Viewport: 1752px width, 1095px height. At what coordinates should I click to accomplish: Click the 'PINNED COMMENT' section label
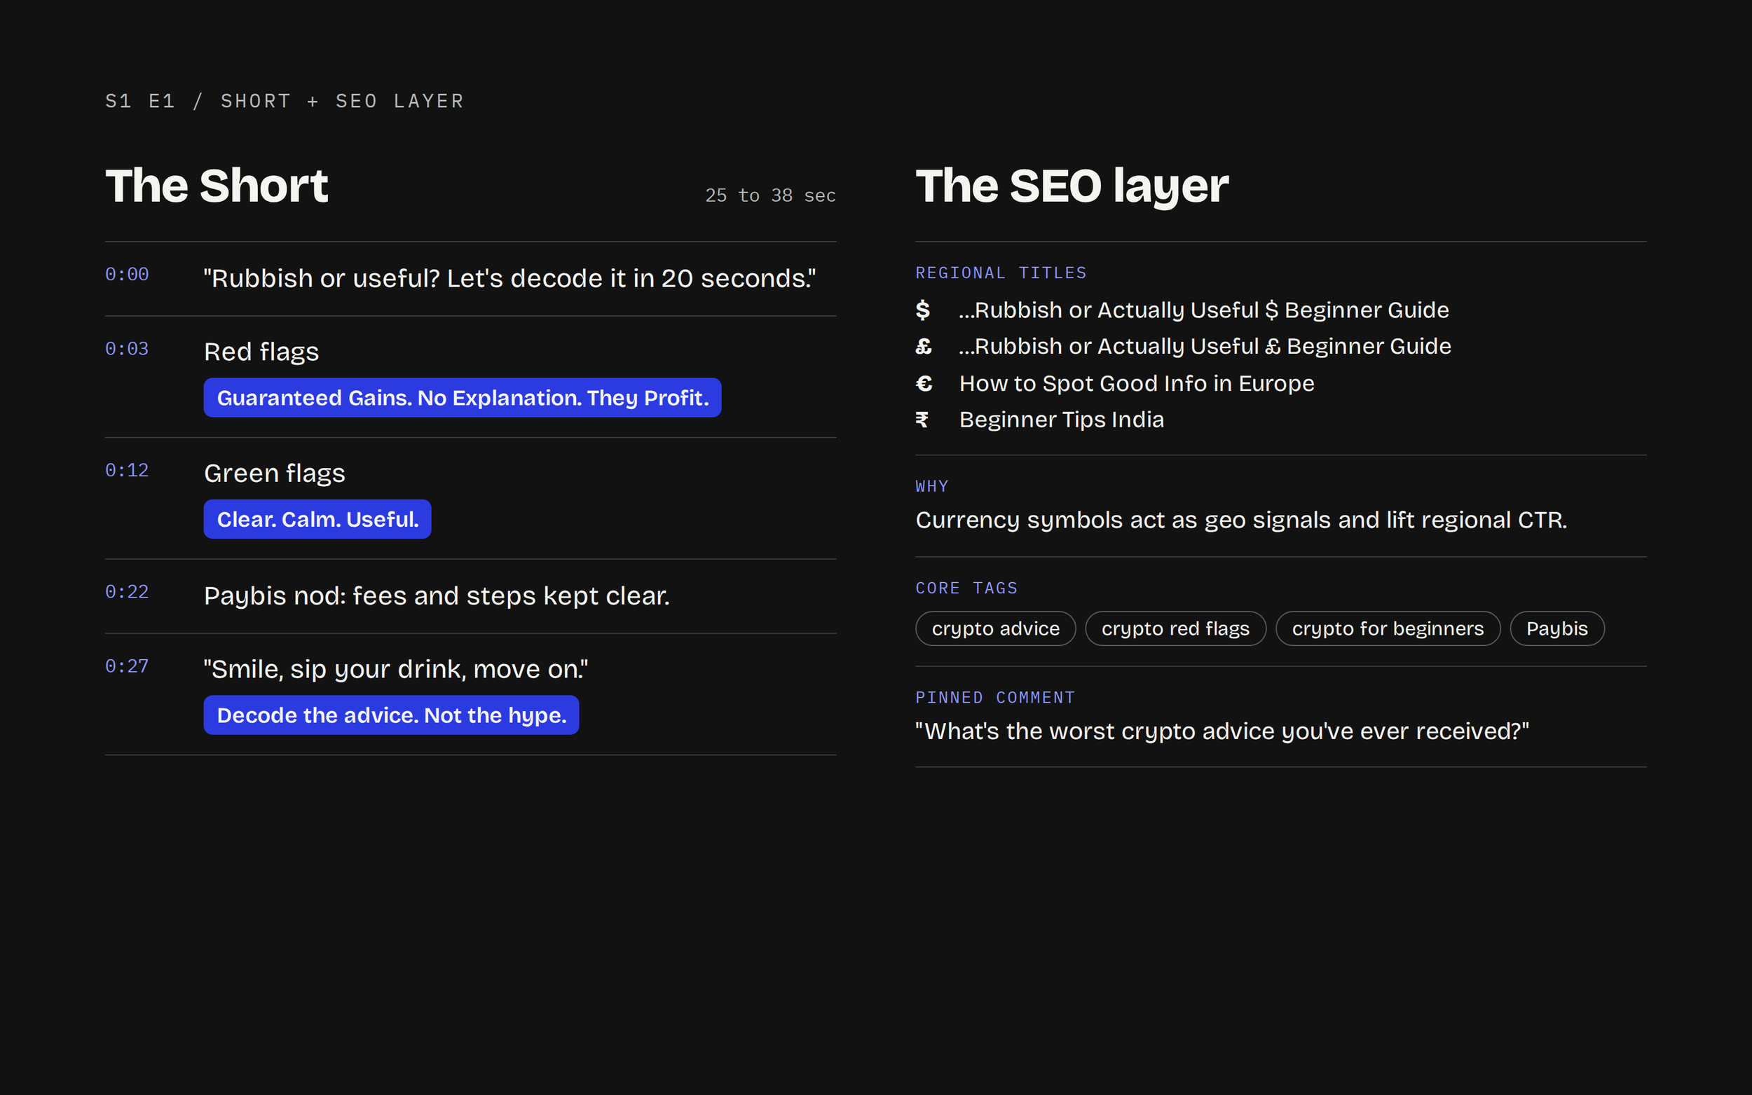995,697
